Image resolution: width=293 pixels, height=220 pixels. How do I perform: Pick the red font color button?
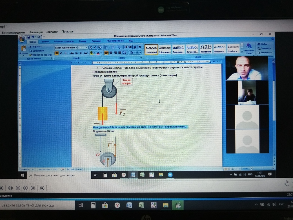click(x=98, y=53)
